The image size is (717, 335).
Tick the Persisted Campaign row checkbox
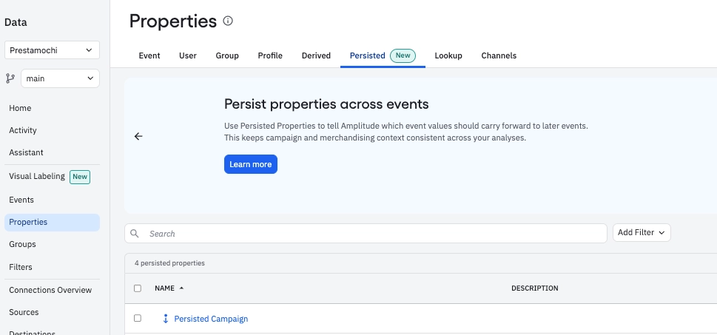point(138,318)
